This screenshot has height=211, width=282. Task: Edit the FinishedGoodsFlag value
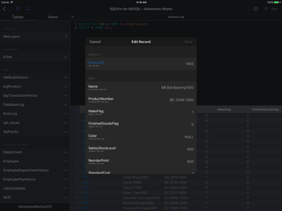[193, 125]
